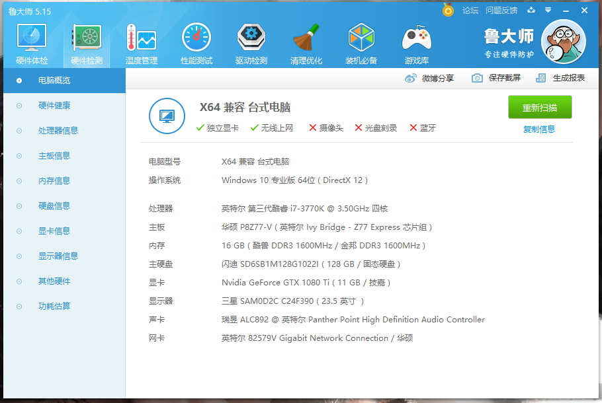Click 生成报表 text label
The height and width of the screenshot is (403, 602).
point(569,78)
